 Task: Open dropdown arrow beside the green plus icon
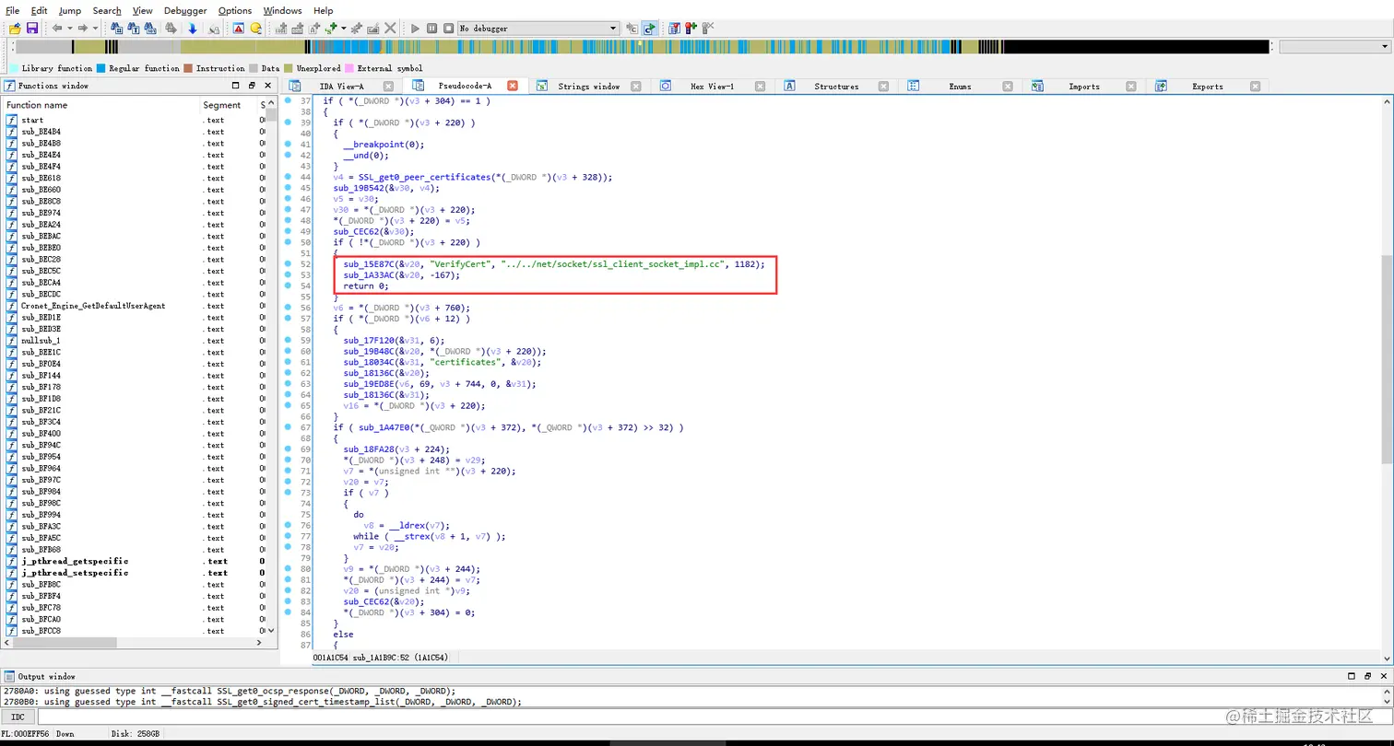point(343,29)
